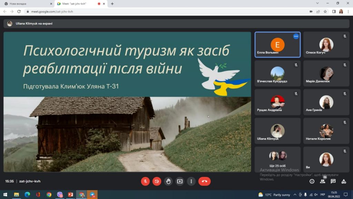353x199 pixels.
Task: Show the participants list panel
Action: pyautogui.click(x=323, y=181)
